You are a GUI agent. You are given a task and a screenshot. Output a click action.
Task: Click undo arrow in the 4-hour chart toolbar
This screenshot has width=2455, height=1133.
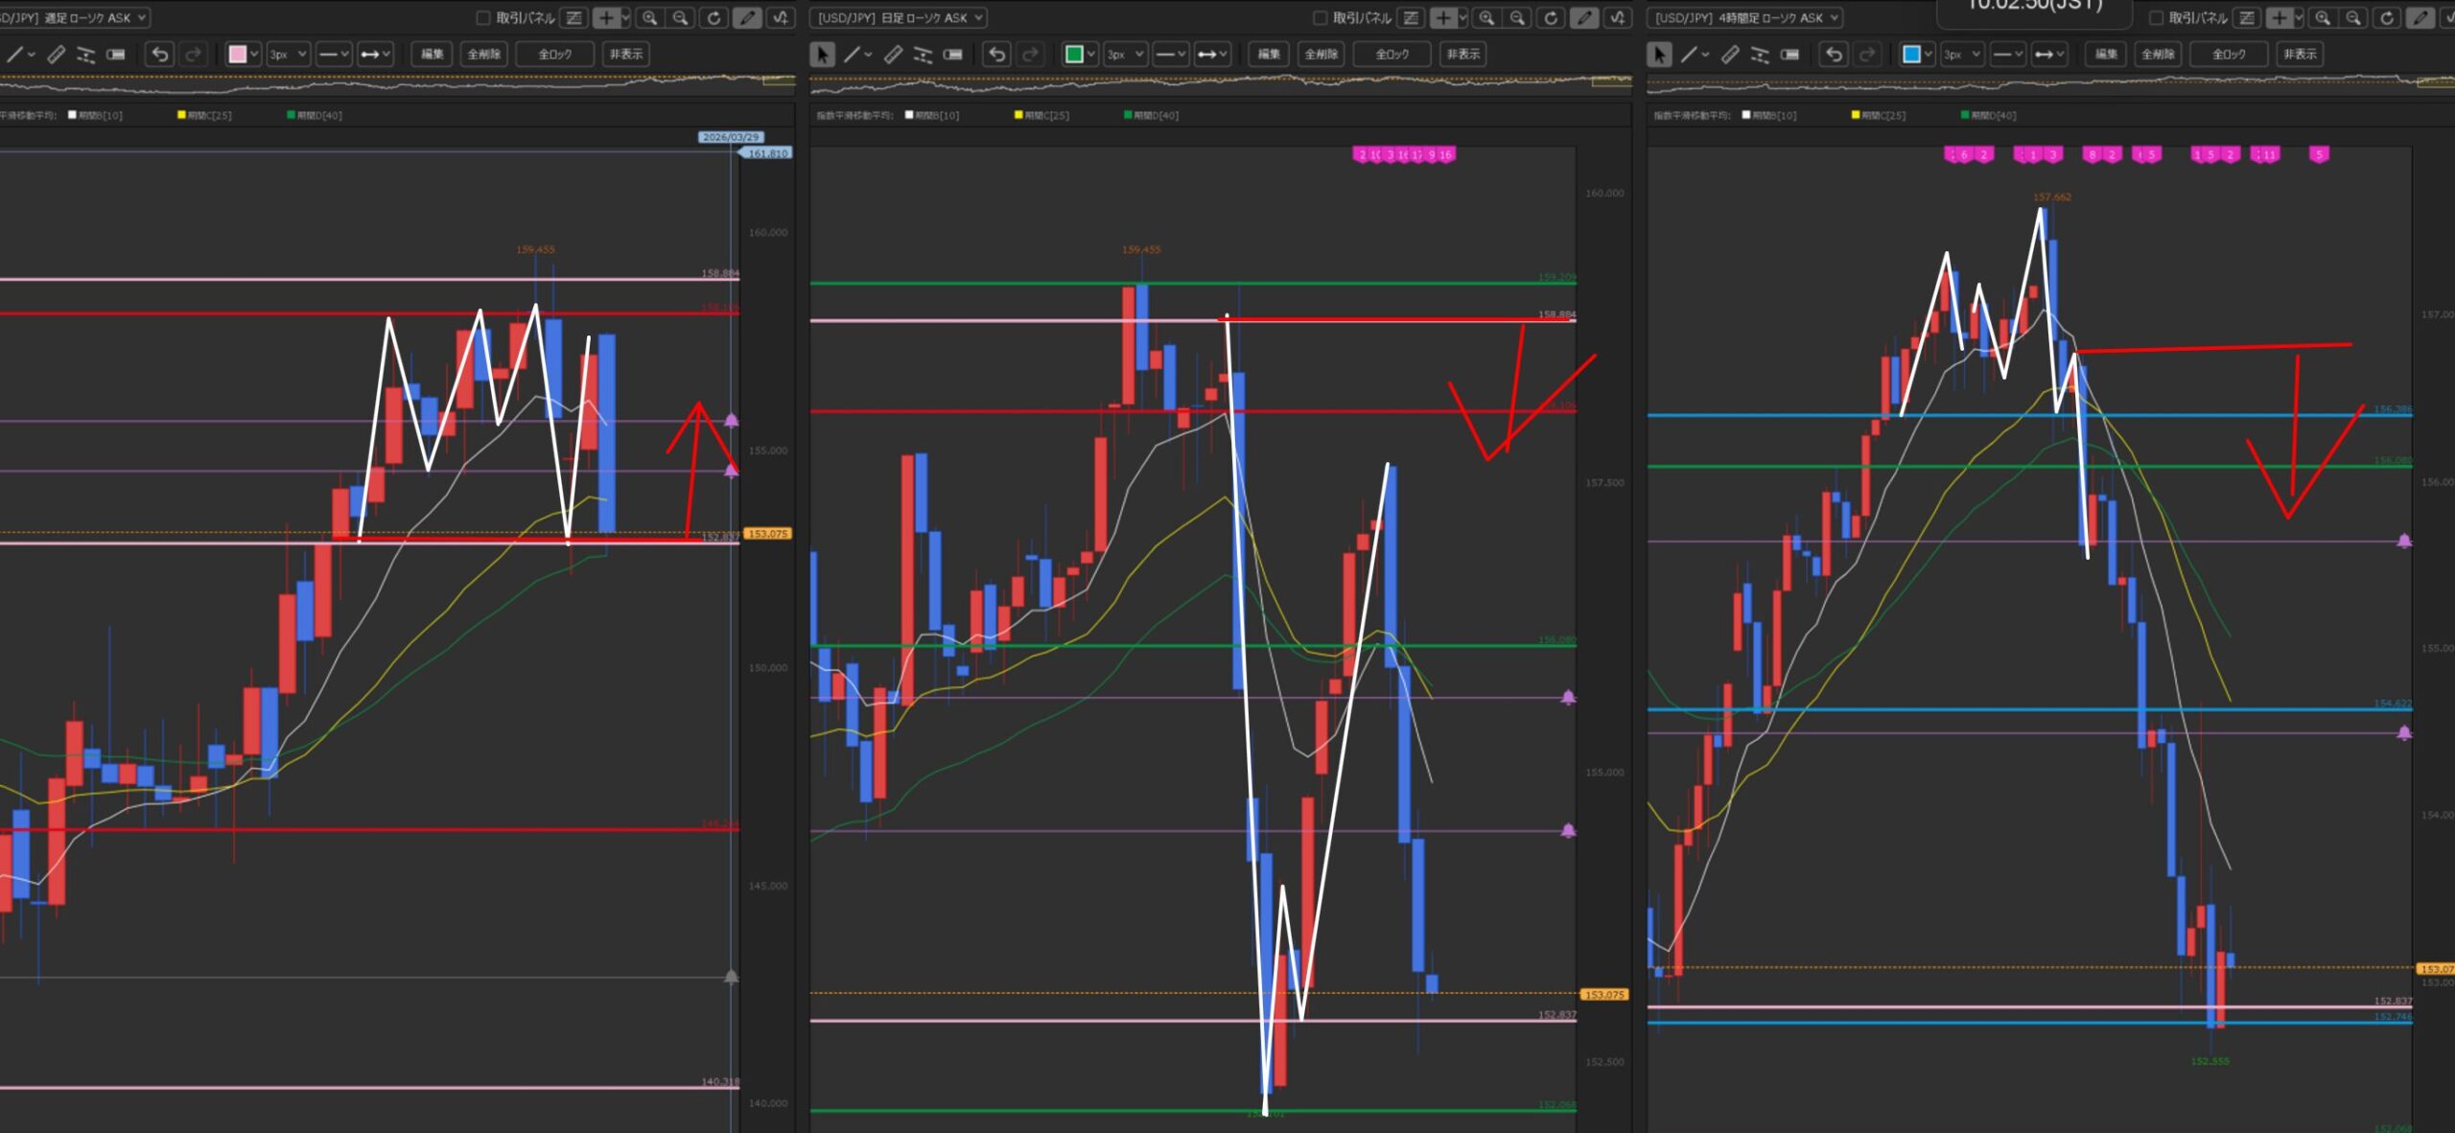click(x=1834, y=55)
